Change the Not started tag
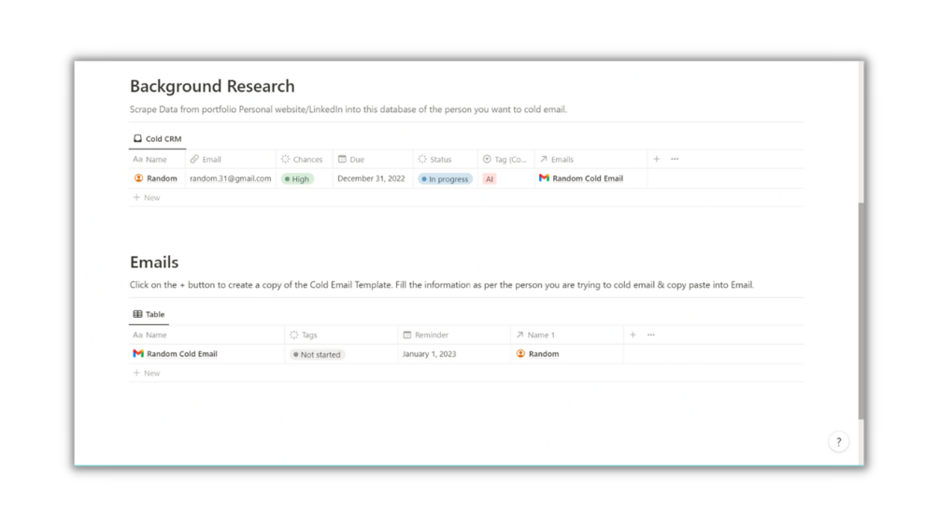This screenshot has height=528, width=939. (x=317, y=354)
